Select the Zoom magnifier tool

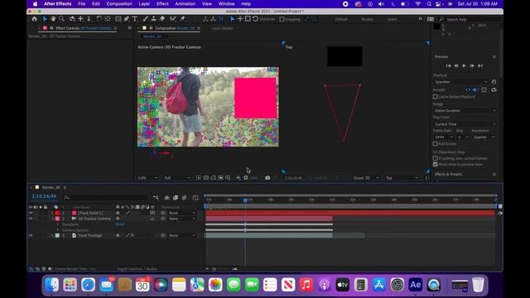pos(61,19)
